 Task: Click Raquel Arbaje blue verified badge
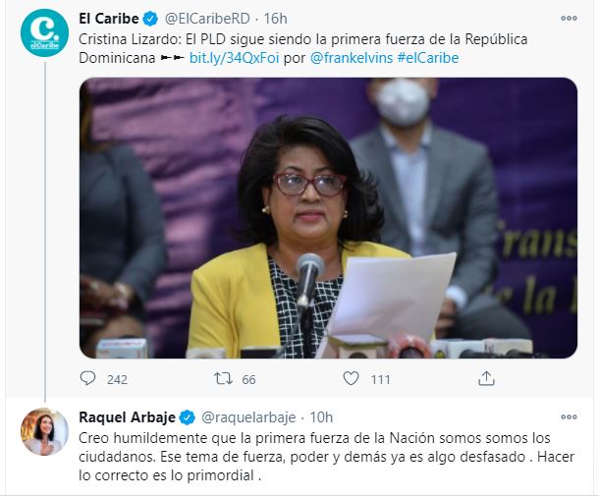[188, 417]
